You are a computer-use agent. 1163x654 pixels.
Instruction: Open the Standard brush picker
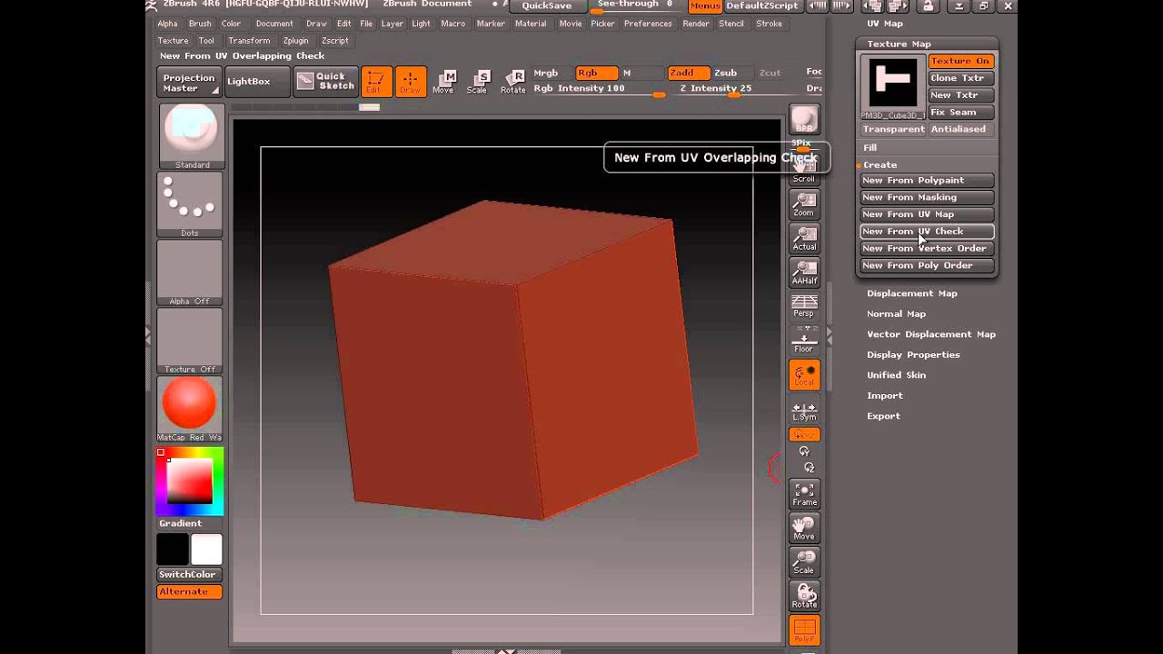tap(190, 136)
